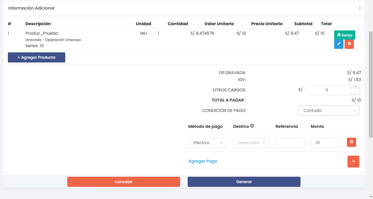This screenshot has width=373, height=199.
Task: Edit product row with pencil icon
Action: pyautogui.click(x=338, y=44)
